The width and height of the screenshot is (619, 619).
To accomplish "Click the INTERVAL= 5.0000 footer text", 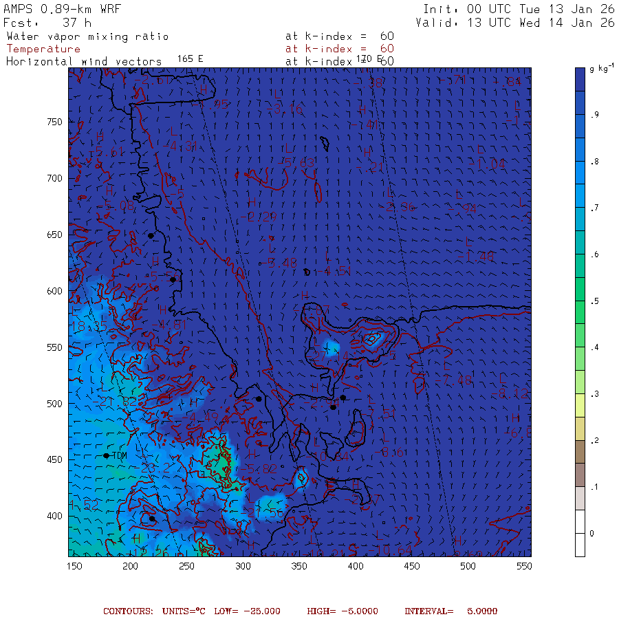I will (450, 611).
